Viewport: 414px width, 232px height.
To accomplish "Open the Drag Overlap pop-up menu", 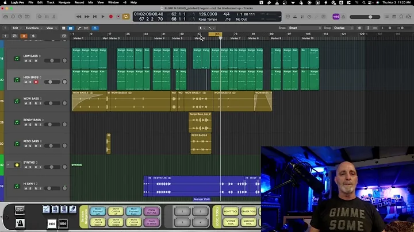I will [x=343, y=28].
